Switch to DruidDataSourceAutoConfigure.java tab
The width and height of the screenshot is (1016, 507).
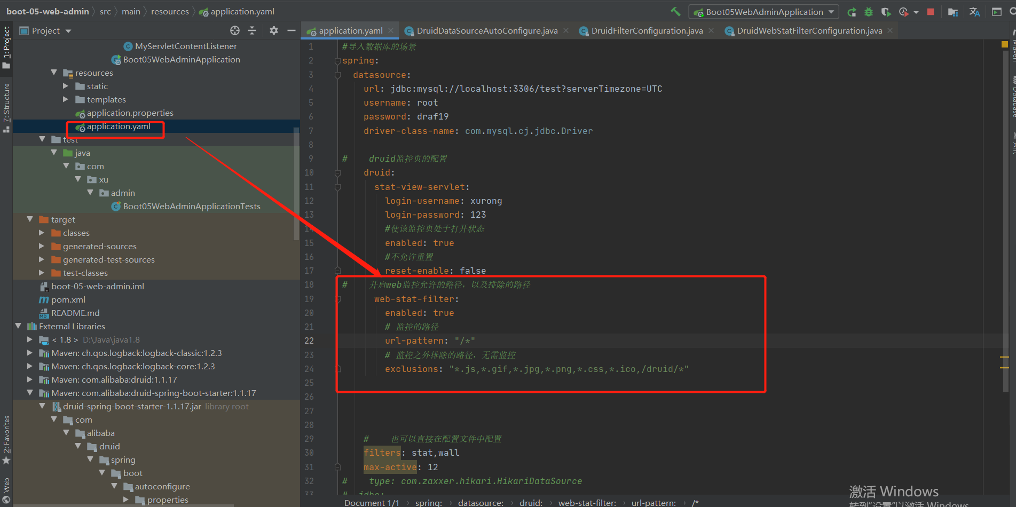point(487,31)
